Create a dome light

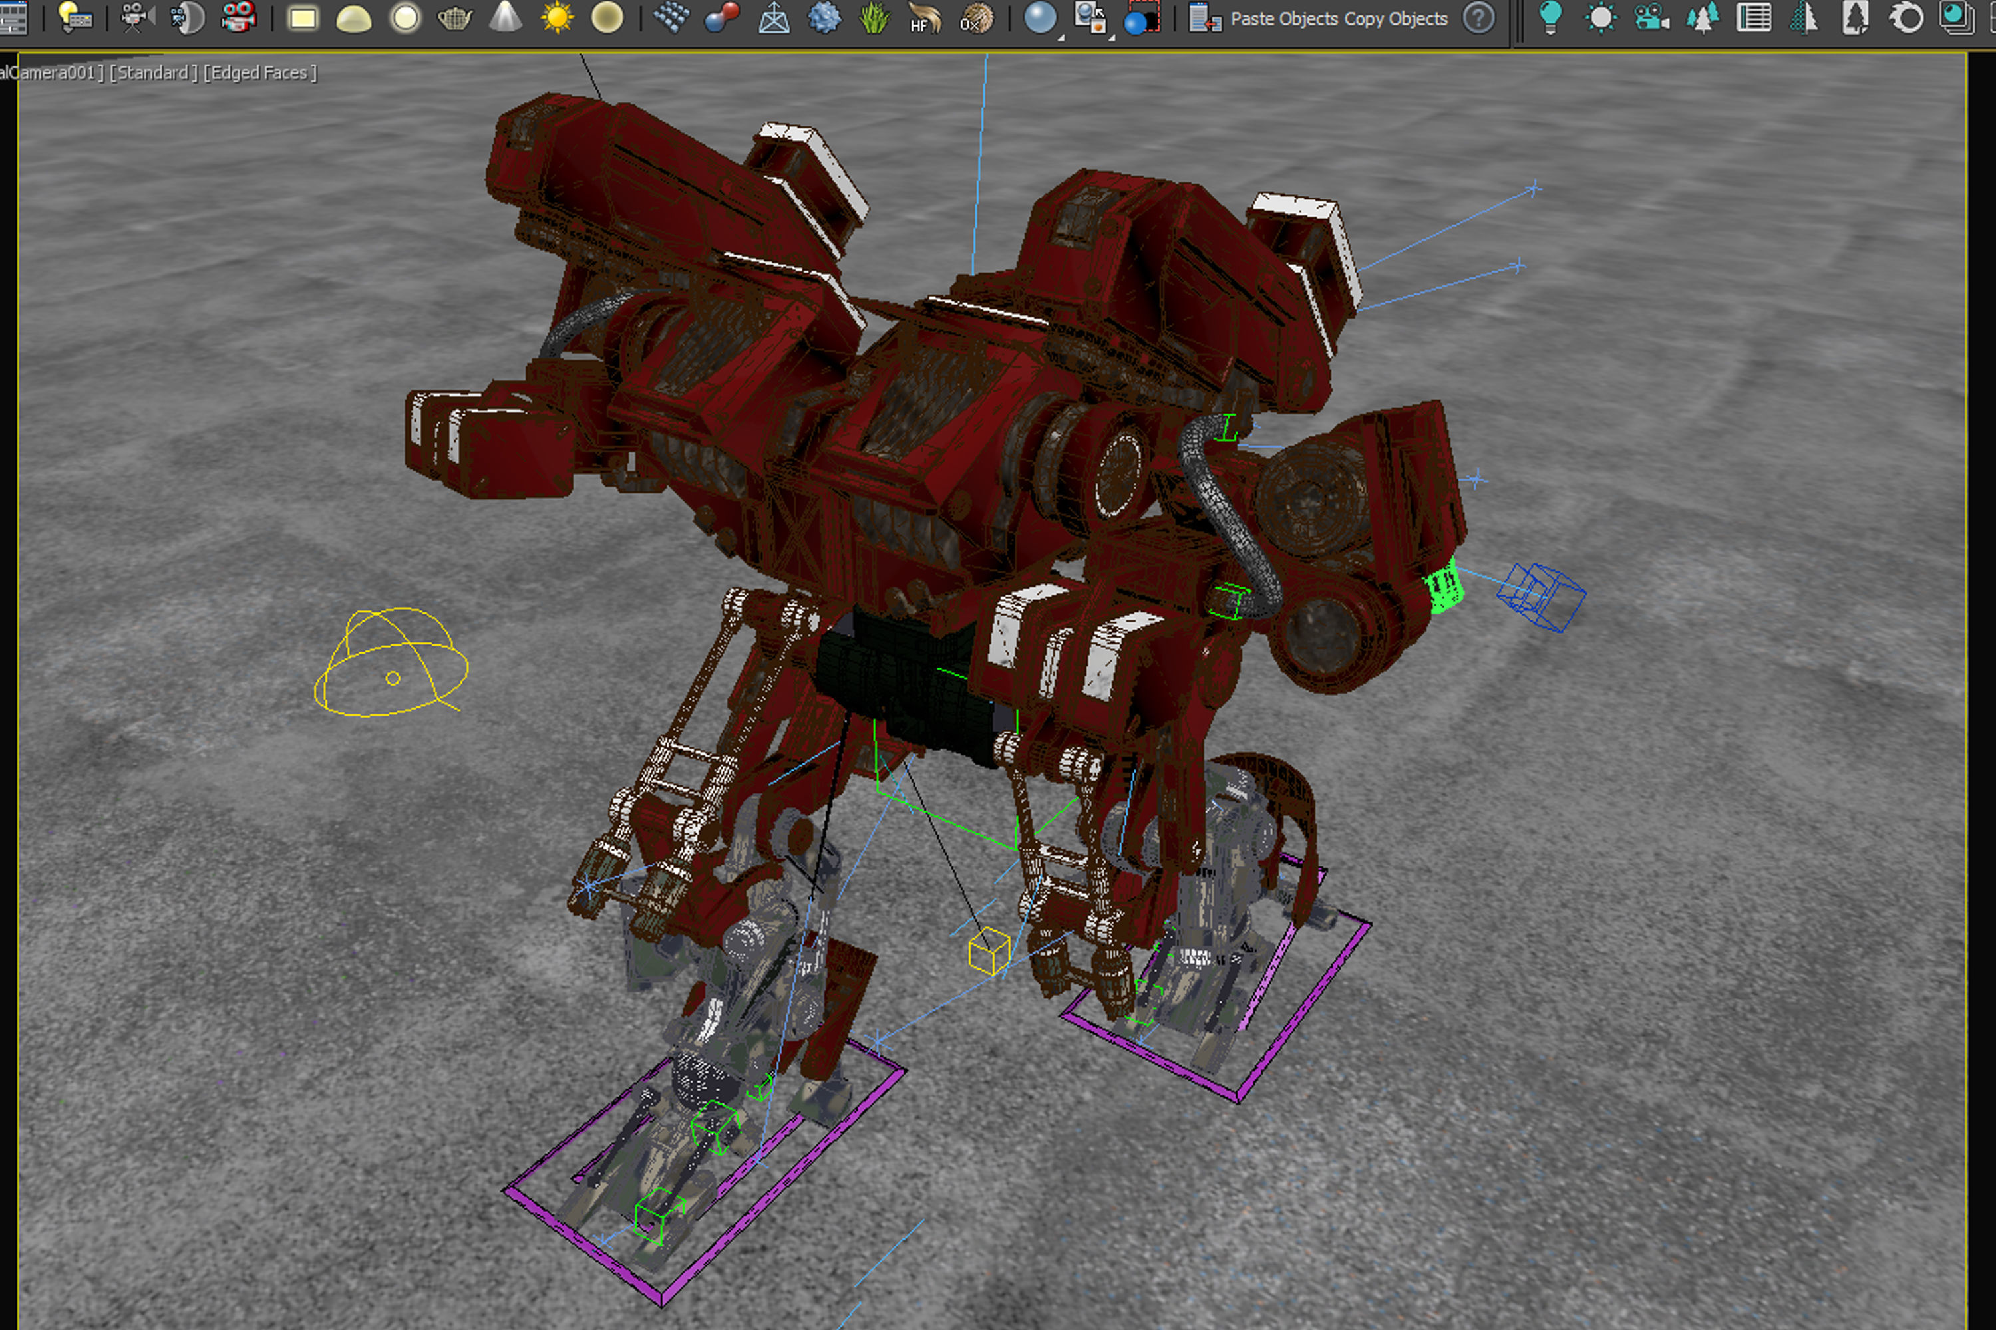(x=354, y=19)
